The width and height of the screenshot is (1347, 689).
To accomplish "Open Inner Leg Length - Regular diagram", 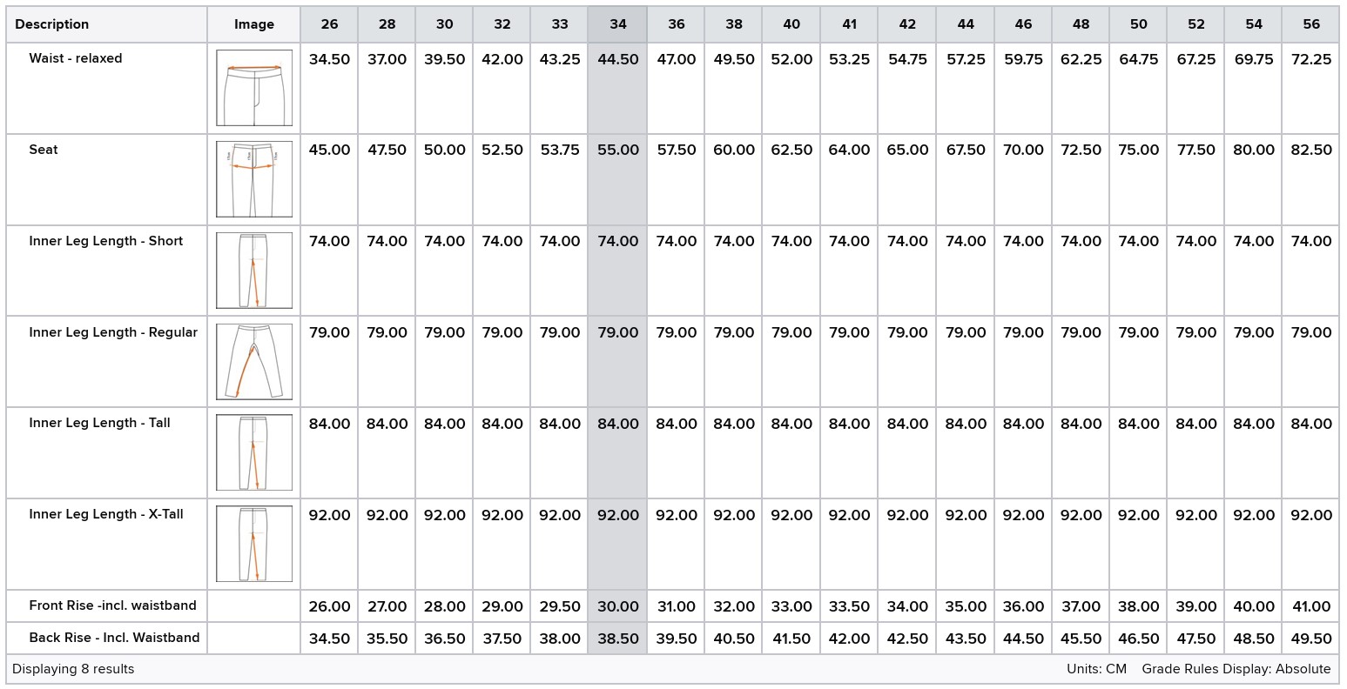I will (x=254, y=361).
